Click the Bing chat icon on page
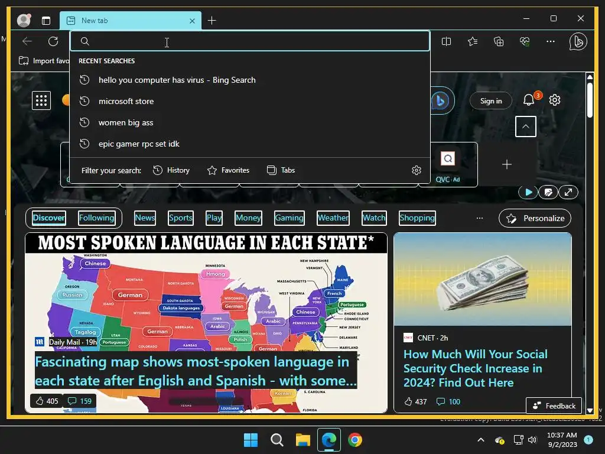 [441, 100]
